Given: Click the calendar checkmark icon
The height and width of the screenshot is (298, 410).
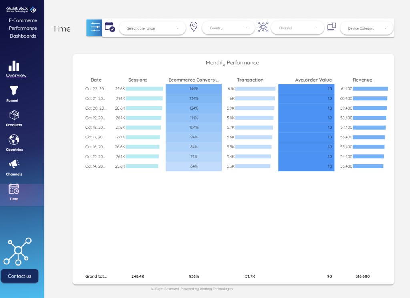Looking at the screenshot, I should 109,27.
